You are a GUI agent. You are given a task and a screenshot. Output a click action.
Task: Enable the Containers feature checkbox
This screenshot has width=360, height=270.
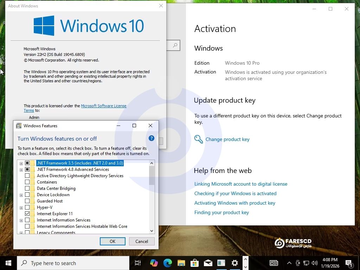coord(27,182)
